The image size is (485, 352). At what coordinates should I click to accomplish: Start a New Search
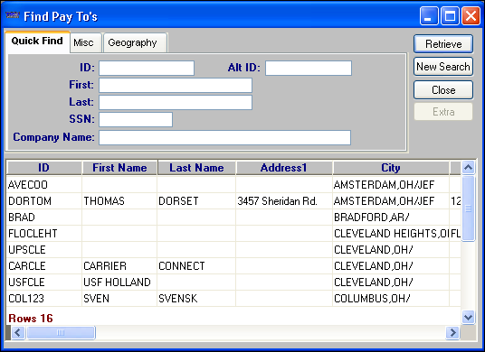[443, 66]
